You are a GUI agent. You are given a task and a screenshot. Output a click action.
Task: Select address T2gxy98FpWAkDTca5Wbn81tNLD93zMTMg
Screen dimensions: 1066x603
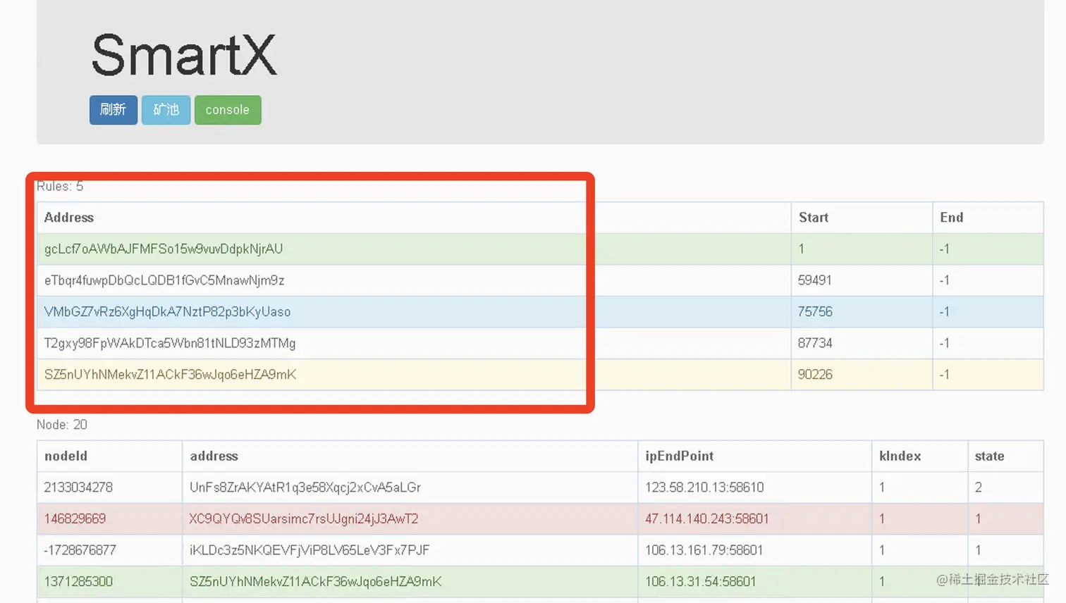pos(170,343)
